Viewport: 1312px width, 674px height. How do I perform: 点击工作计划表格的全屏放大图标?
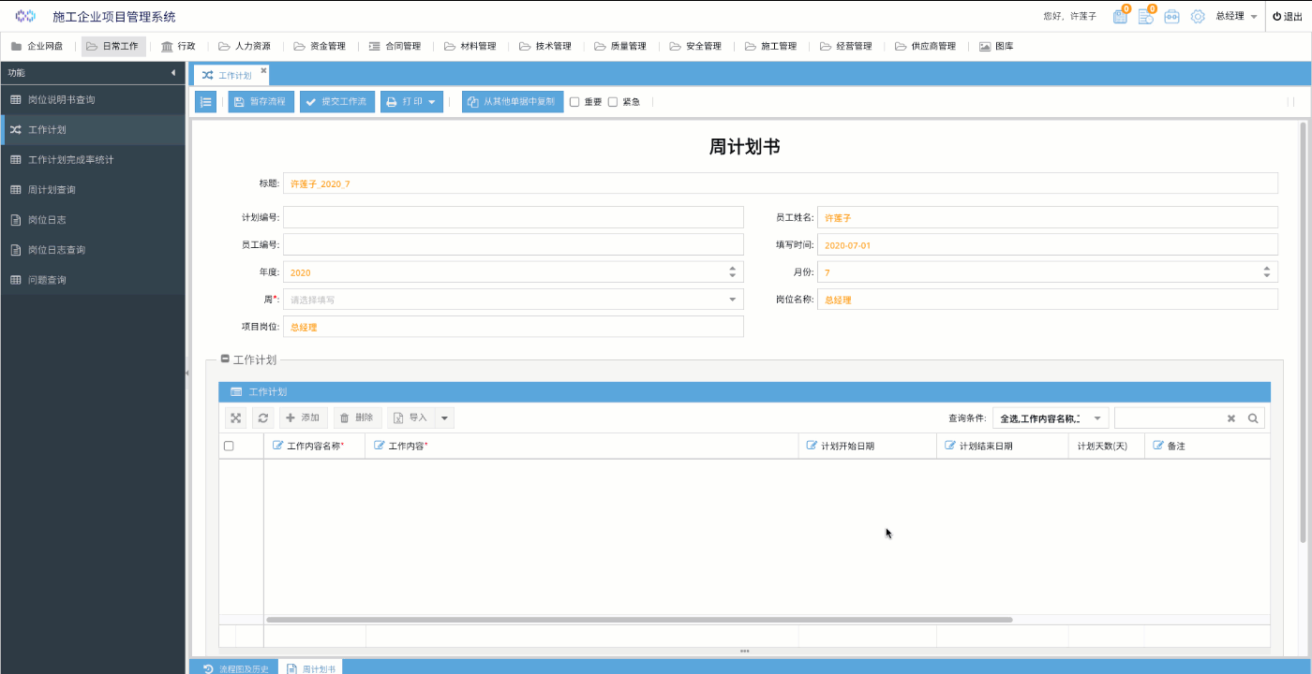click(x=235, y=418)
